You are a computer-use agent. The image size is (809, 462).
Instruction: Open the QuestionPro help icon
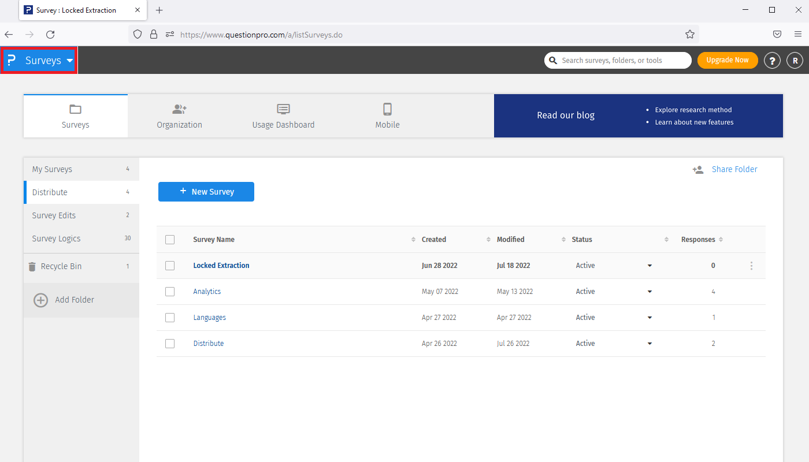772,60
